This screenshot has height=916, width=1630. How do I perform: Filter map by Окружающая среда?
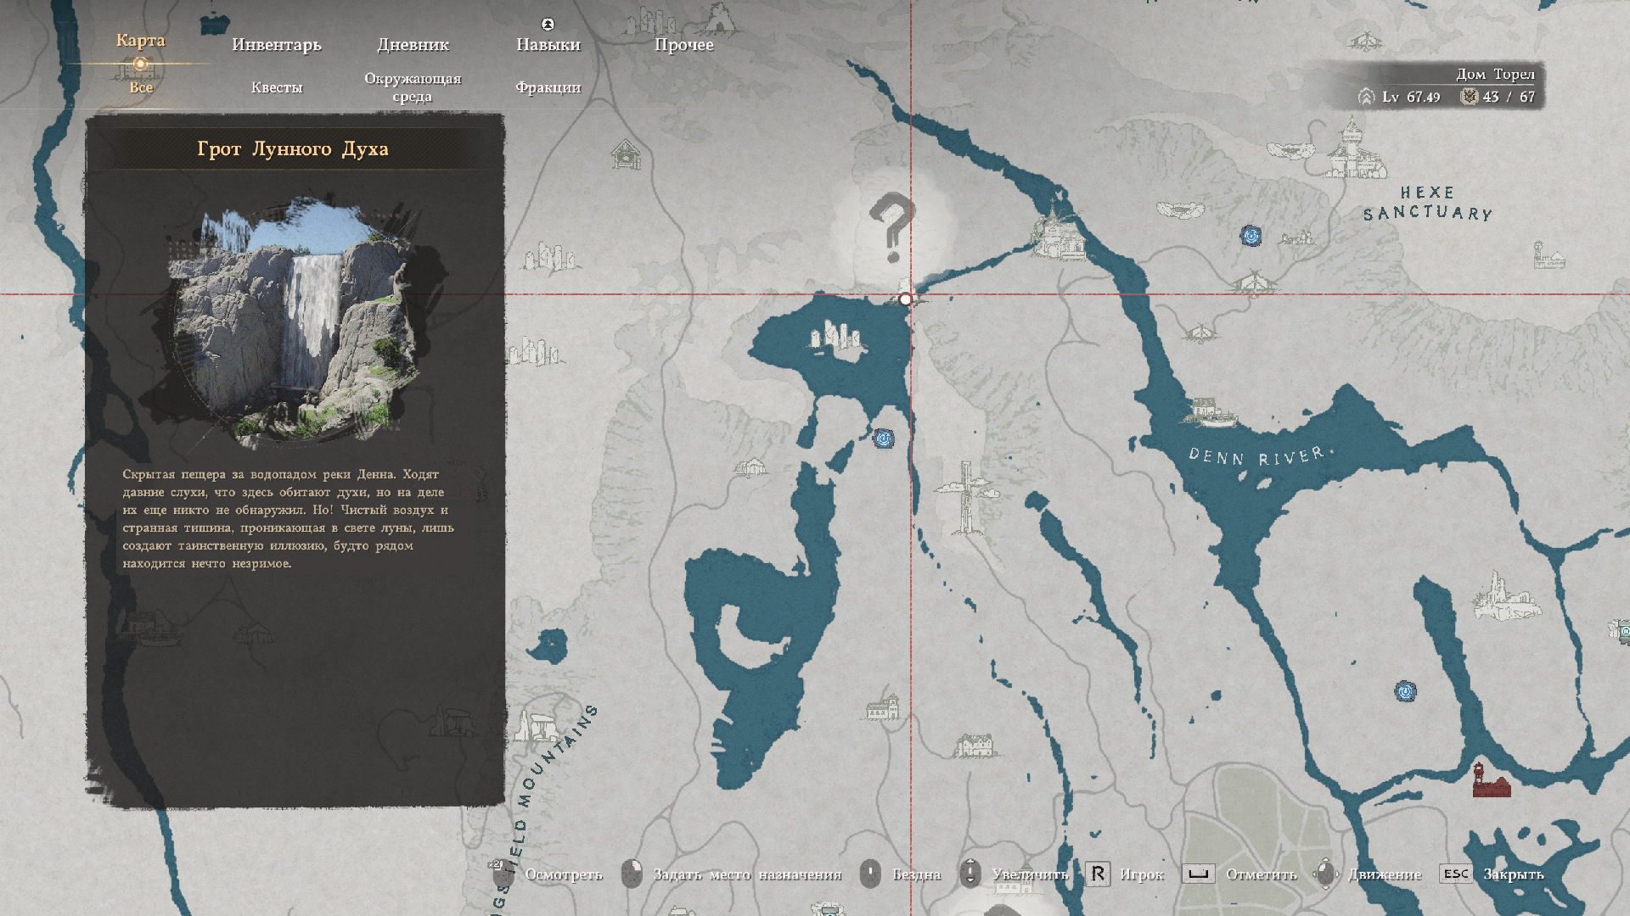click(x=413, y=87)
